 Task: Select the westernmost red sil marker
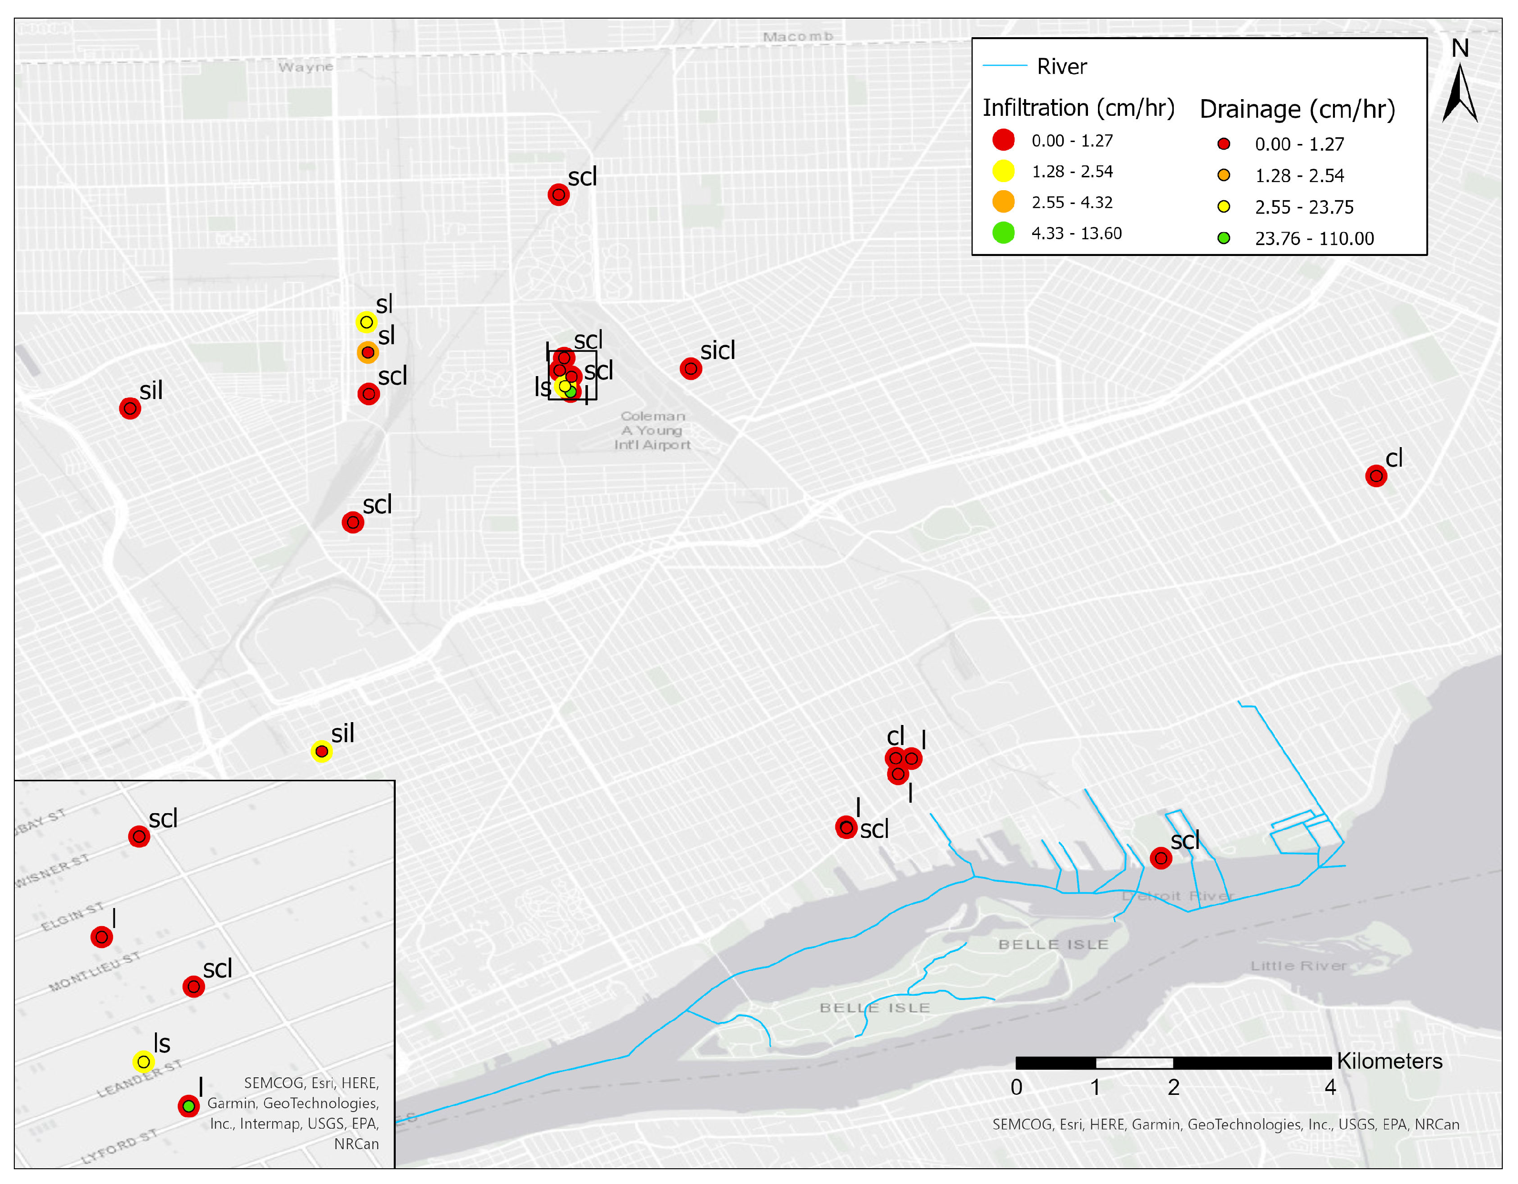pos(130,408)
